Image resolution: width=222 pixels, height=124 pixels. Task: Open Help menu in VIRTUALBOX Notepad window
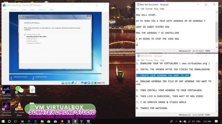point(162,60)
